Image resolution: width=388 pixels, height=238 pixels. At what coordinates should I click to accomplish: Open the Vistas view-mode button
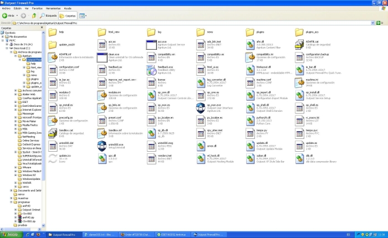pos(83,16)
